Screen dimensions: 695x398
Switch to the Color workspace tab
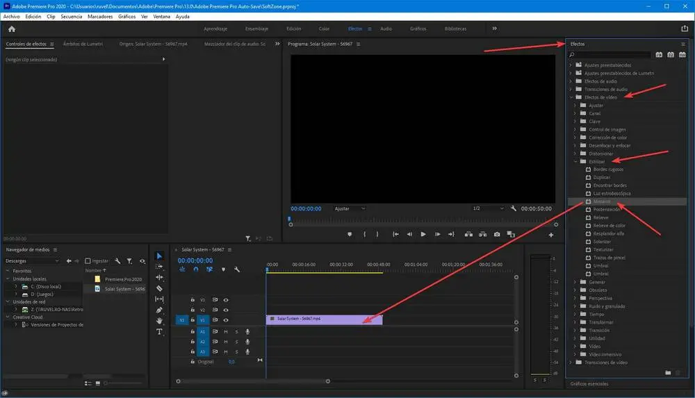(x=324, y=28)
